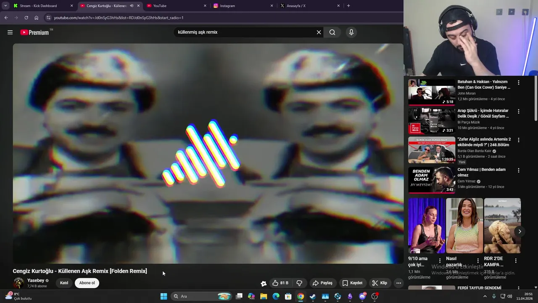
Task: Open Arap Şükrü İçimde Hatıralar thumbnail
Action: 432,121
